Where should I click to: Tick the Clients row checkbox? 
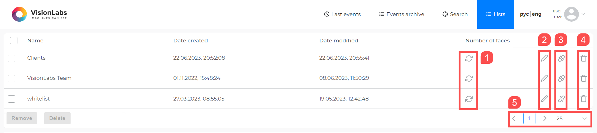12,58
